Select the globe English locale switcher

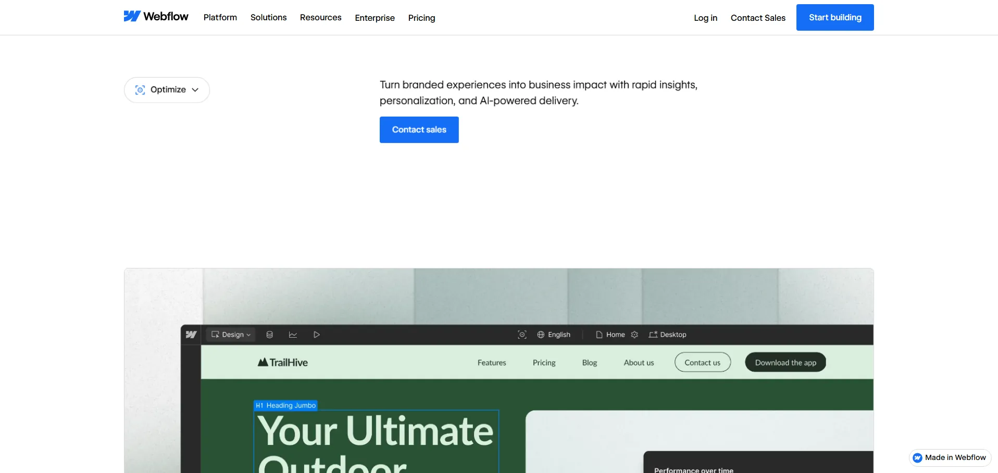click(x=554, y=335)
